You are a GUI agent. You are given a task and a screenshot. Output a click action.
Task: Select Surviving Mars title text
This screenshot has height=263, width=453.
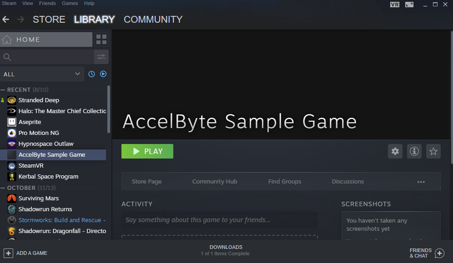(38, 198)
